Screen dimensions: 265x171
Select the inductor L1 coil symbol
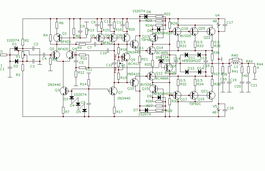pyautogui.click(x=235, y=63)
